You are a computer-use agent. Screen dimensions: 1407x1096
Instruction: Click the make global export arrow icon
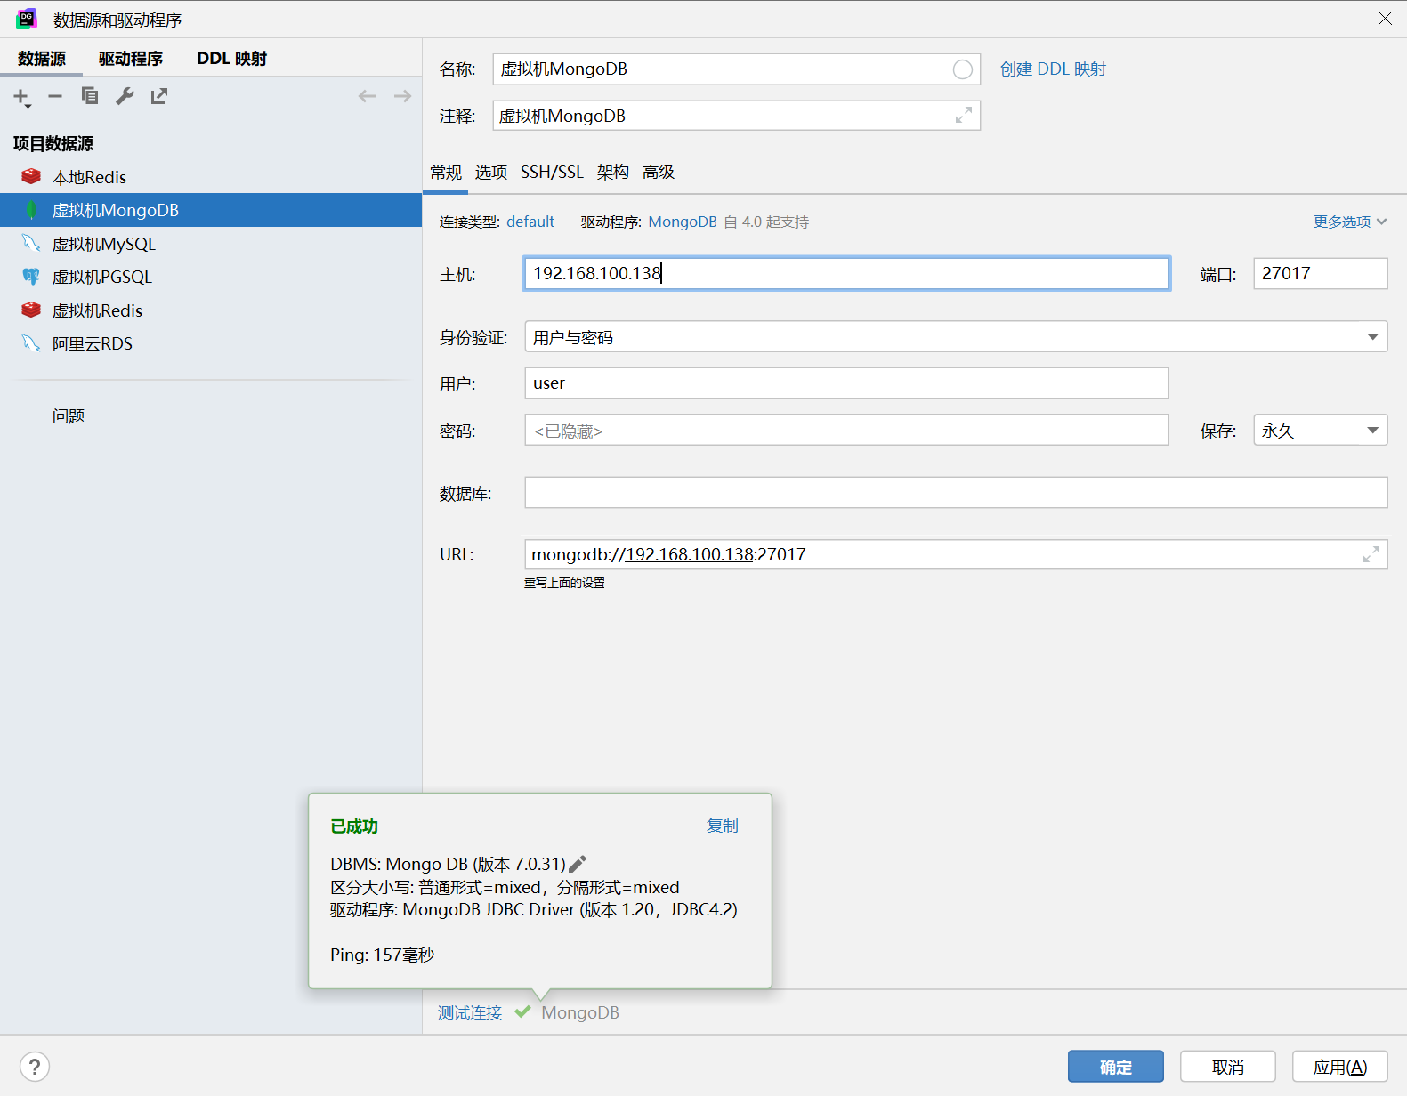coord(159,96)
